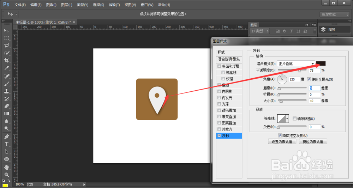The width and height of the screenshot is (353, 188).
Task: Select the Polygonal Lasso tool
Action: coord(6,46)
